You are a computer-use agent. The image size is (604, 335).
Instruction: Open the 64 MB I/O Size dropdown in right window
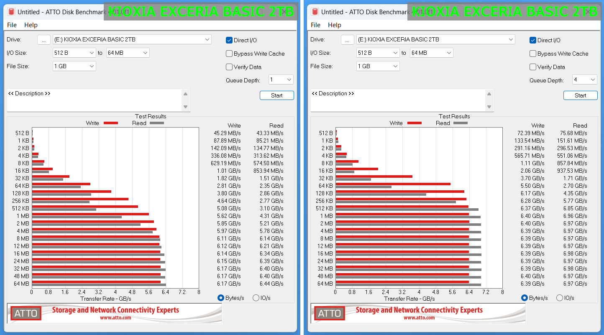[x=432, y=53]
